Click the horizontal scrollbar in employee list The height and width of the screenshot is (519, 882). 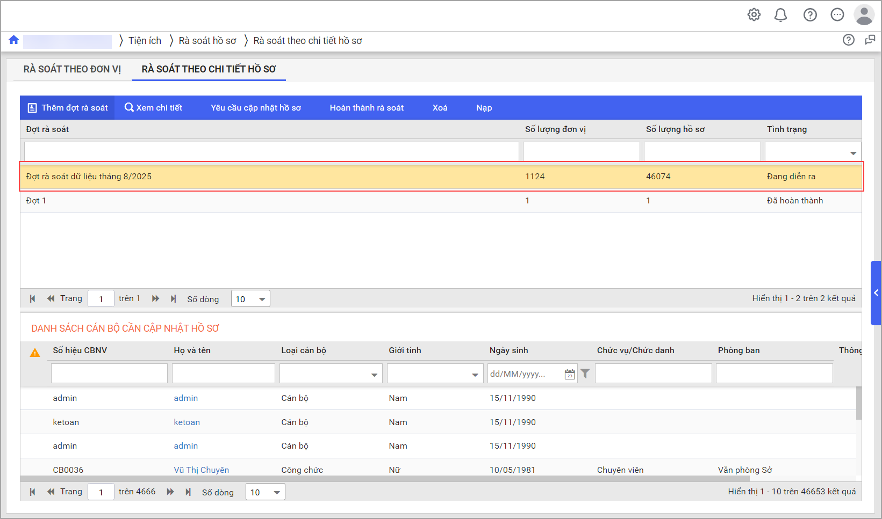pyautogui.click(x=376, y=479)
